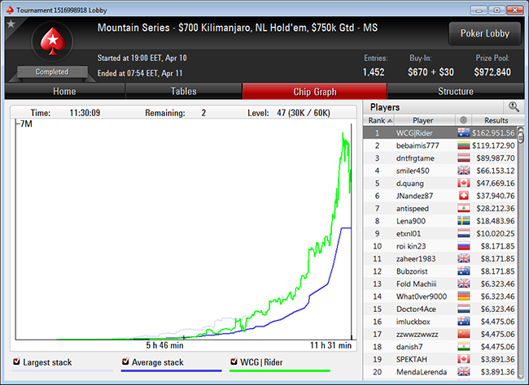Click the Lebanon flag beside antispeed

tap(464, 208)
